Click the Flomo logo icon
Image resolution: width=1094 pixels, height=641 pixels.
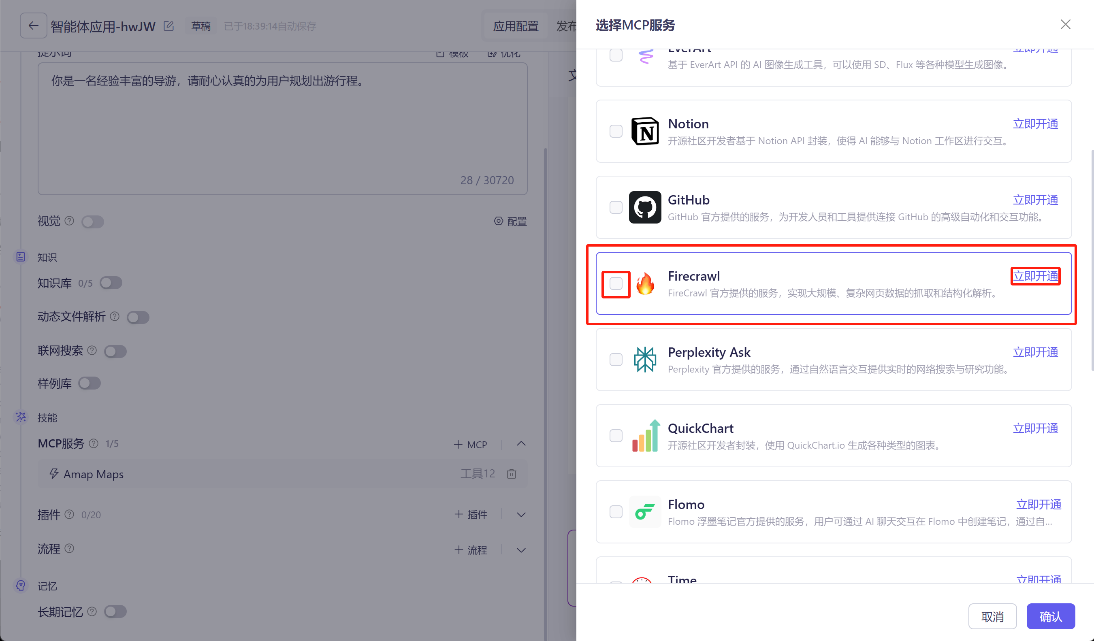(645, 512)
